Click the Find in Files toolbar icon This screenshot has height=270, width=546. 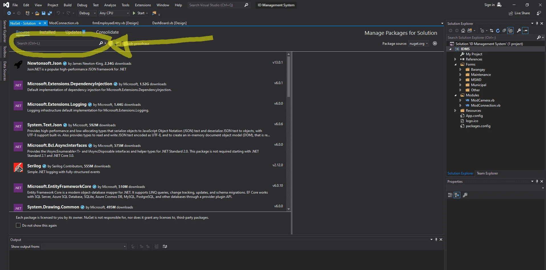[x=154, y=13]
